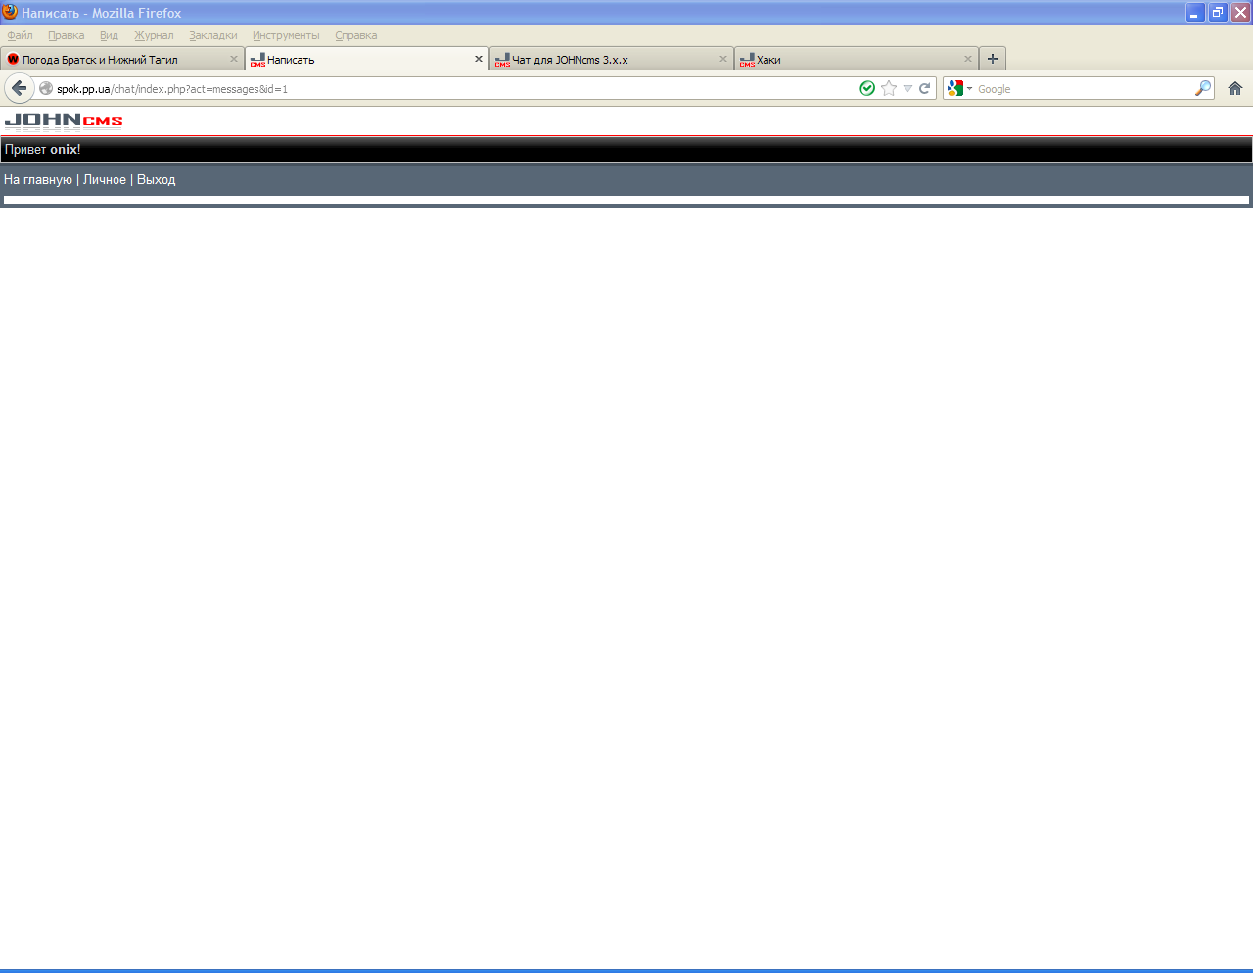This screenshot has height=973, width=1253.
Task: Click the Firefox icon in the title bar
Action: pos(10,12)
